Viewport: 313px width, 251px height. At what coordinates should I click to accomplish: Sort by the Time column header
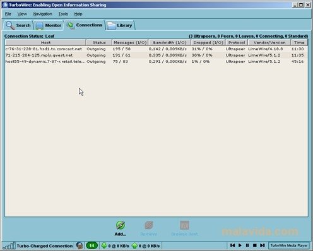299,43
